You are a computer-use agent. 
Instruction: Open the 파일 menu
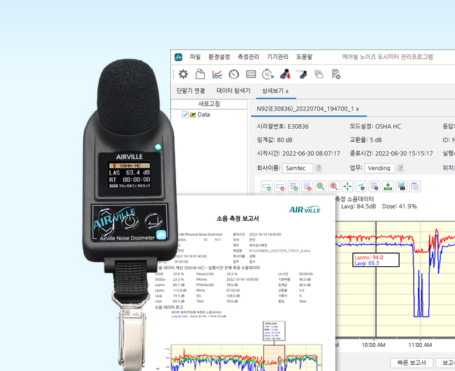point(195,57)
